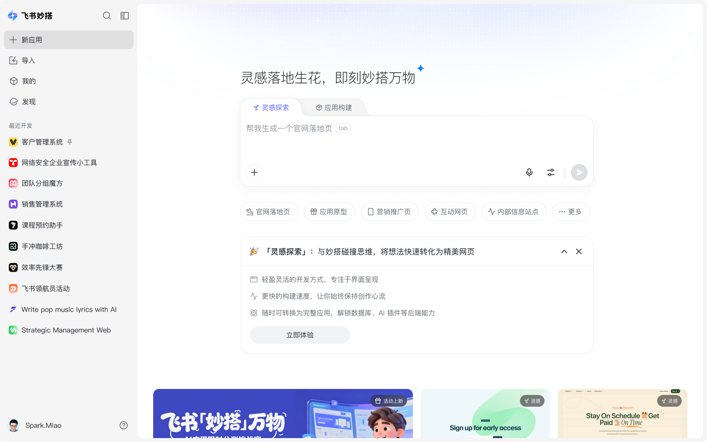Click the 立即体验 button
This screenshot has width=707, height=442.
click(300, 335)
